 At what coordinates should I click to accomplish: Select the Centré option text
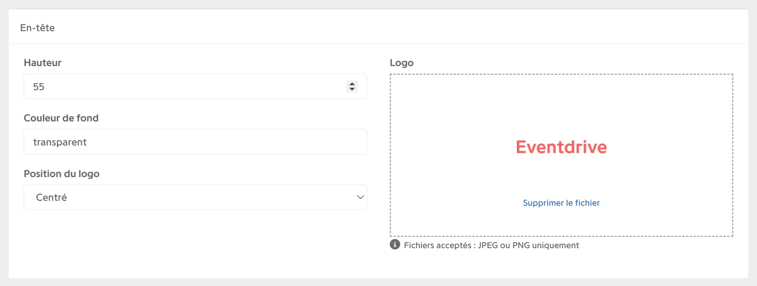pyautogui.click(x=52, y=197)
